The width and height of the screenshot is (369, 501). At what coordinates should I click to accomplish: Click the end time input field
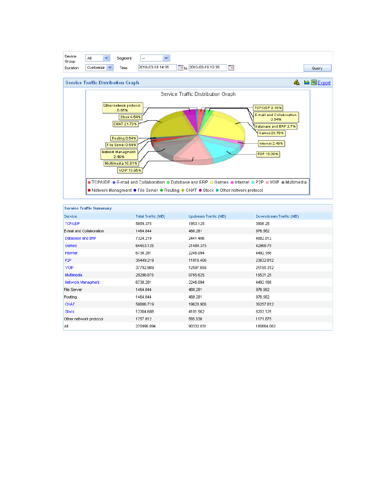tap(207, 67)
